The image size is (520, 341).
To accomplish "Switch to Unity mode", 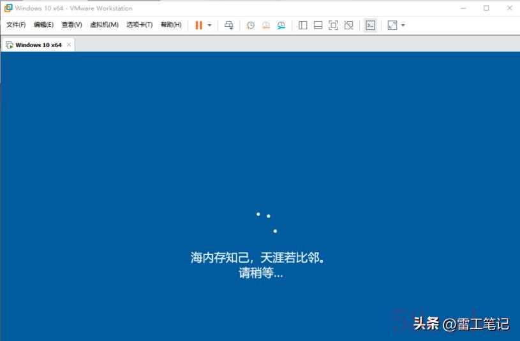I will 348,25.
